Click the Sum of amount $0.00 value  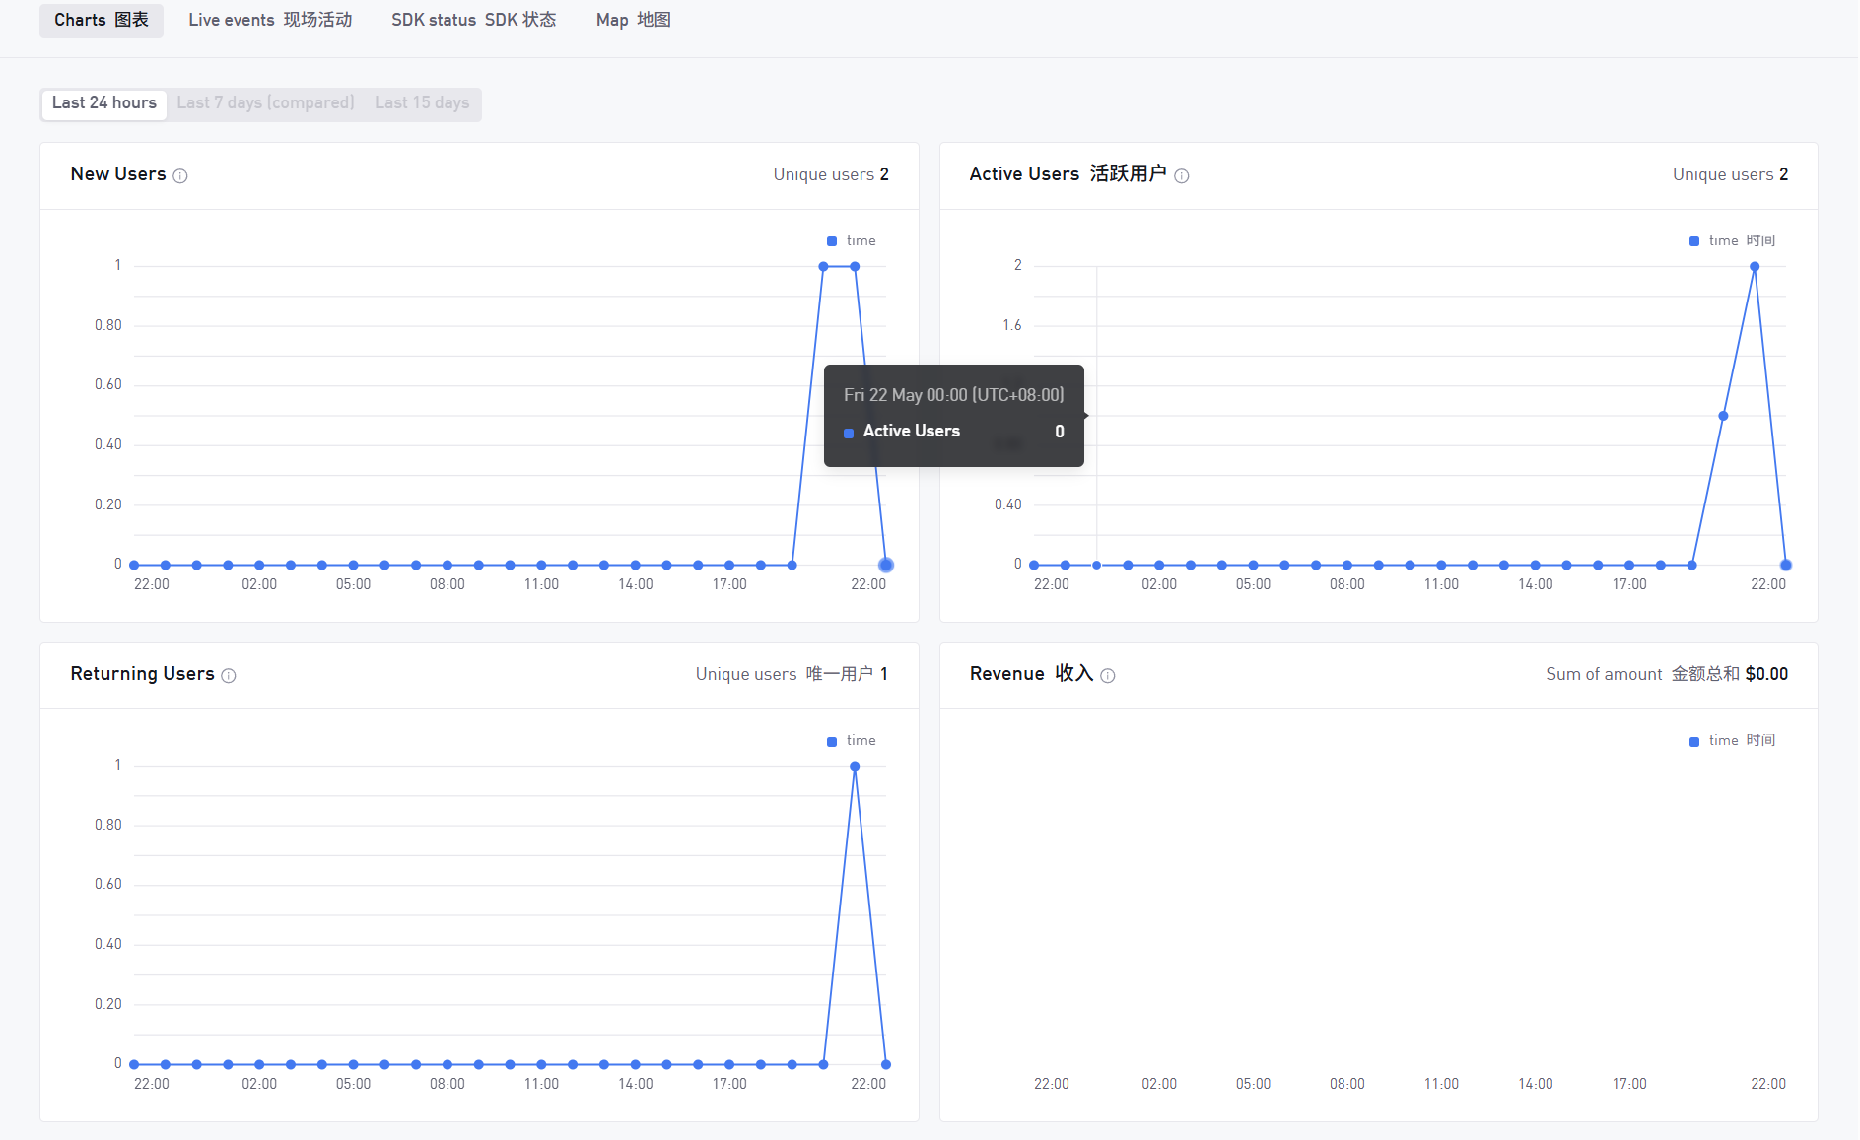click(x=1667, y=675)
